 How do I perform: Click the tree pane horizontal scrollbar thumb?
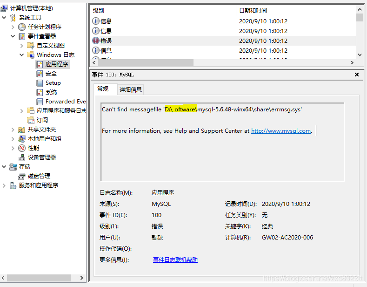pos(39,278)
